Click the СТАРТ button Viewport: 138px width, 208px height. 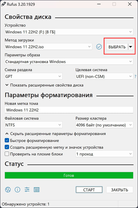(x=89, y=190)
